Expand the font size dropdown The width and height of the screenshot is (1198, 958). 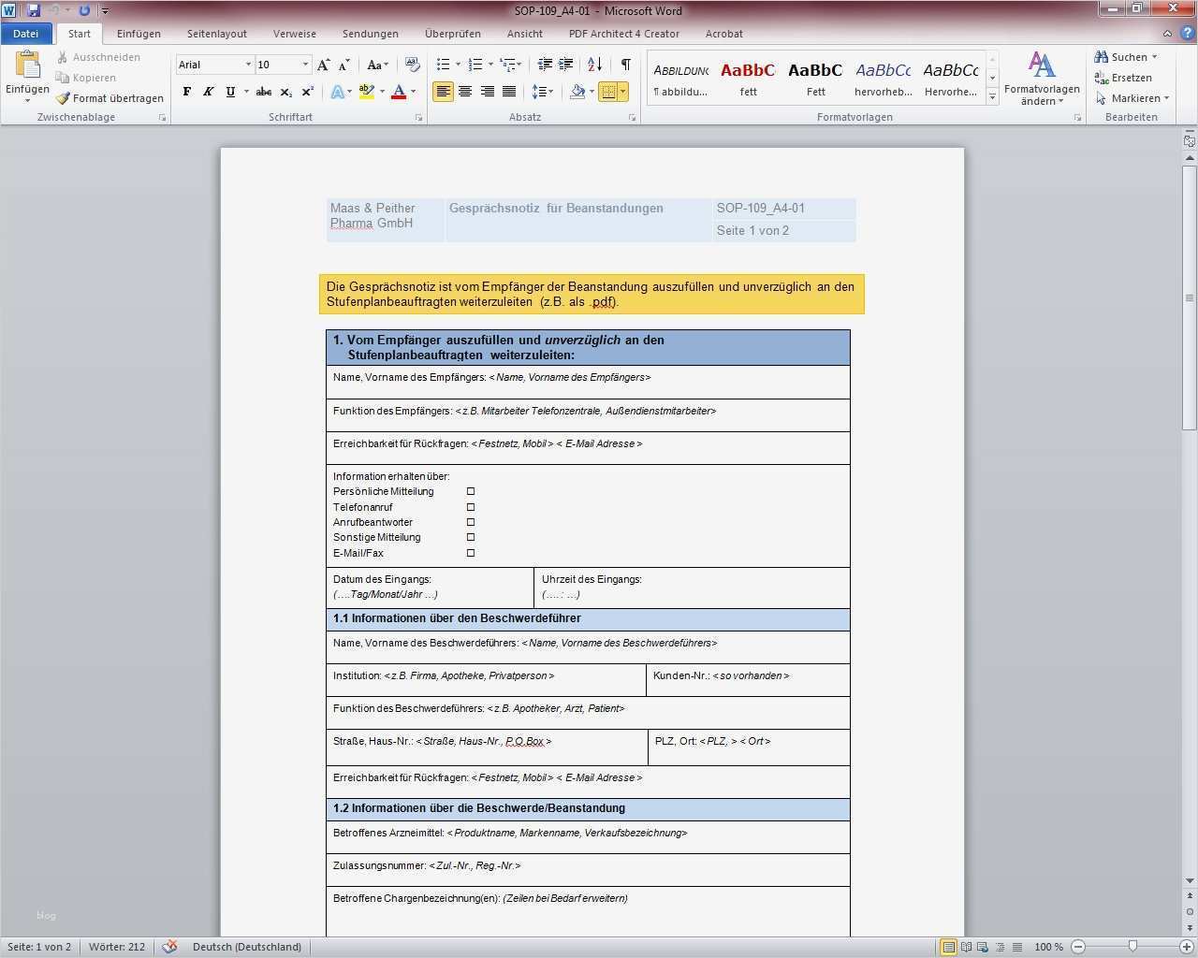305,65
